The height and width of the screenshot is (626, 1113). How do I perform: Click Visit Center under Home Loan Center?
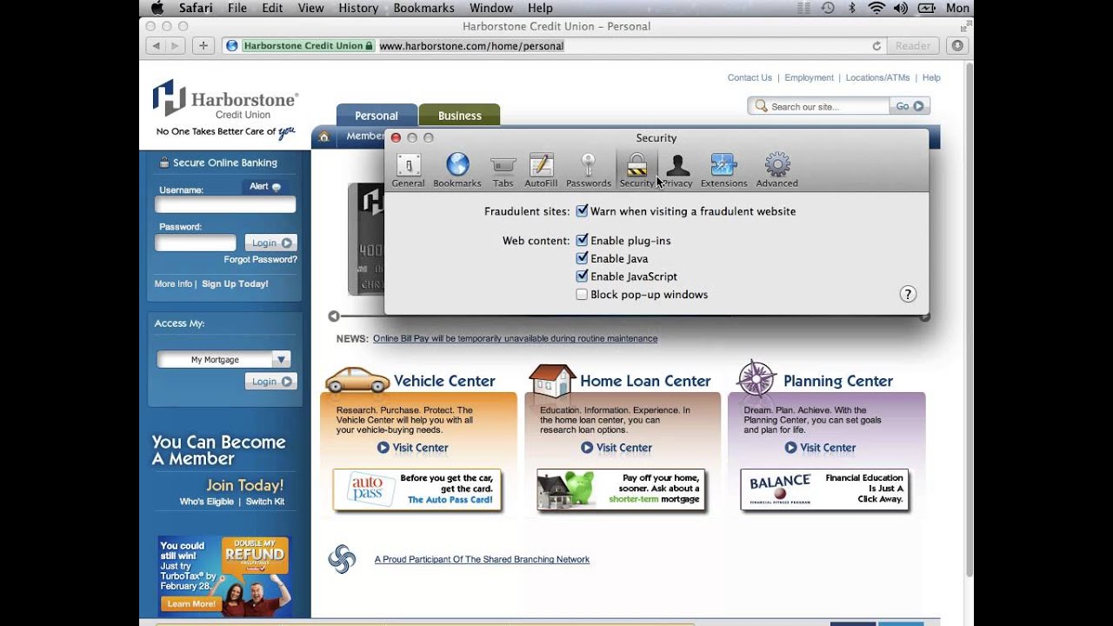(616, 448)
